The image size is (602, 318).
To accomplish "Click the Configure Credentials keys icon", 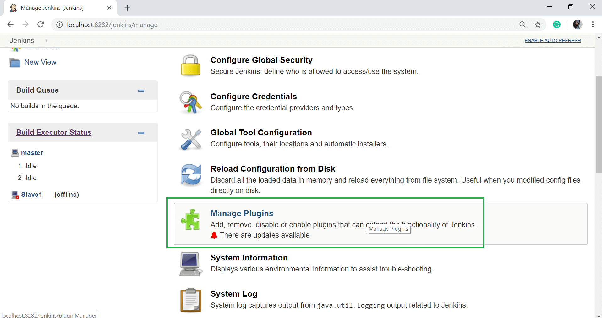I will (190, 102).
